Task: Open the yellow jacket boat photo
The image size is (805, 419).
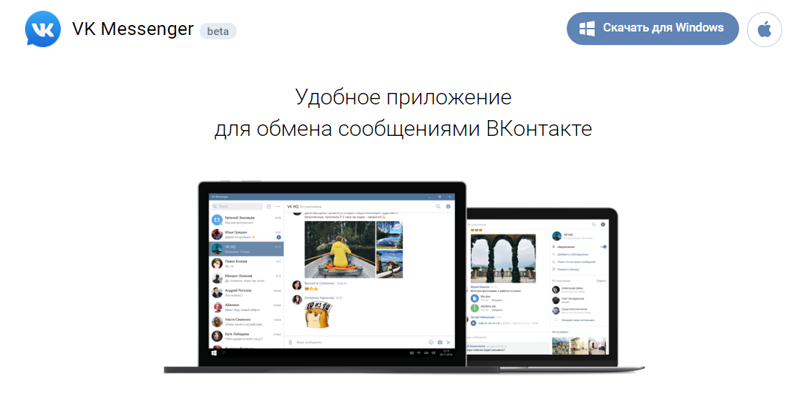Action: [x=339, y=249]
